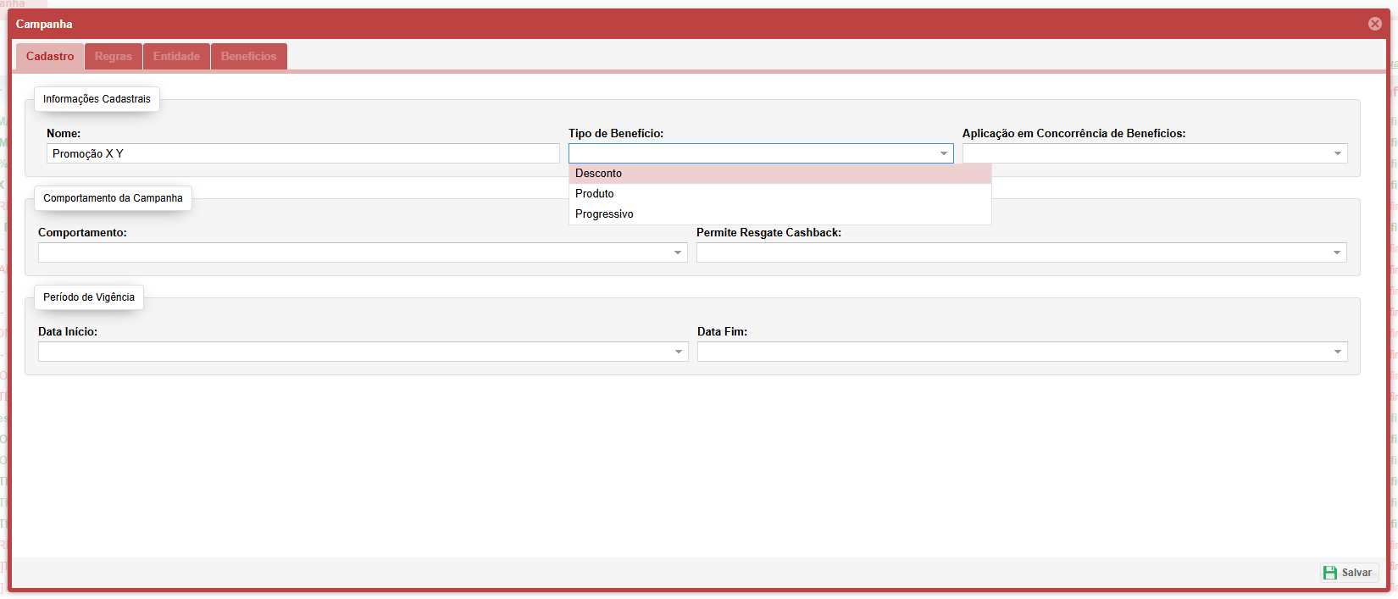This screenshot has height=599, width=1398.
Task: Click the Salvar button
Action: [1349, 573]
